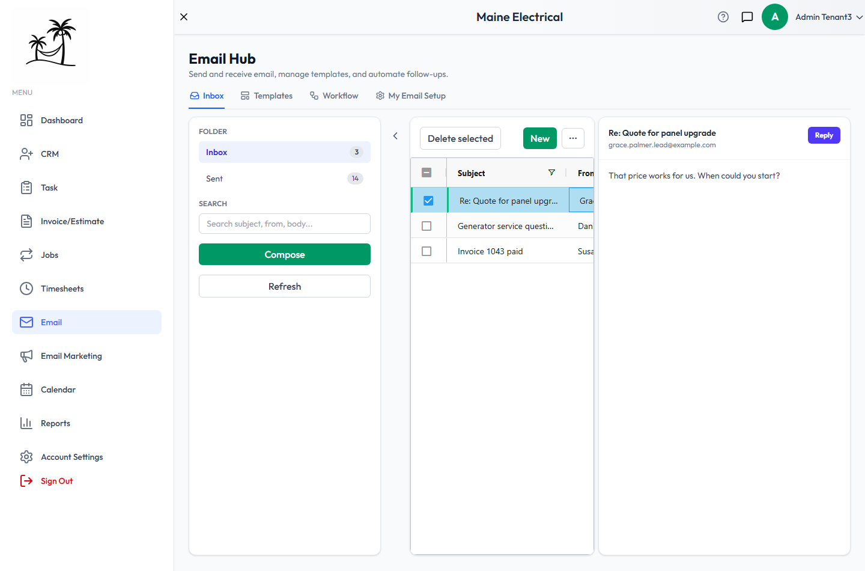The width and height of the screenshot is (865, 571).
Task: Open the three-dot more options menu
Action: tap(573, 138)
